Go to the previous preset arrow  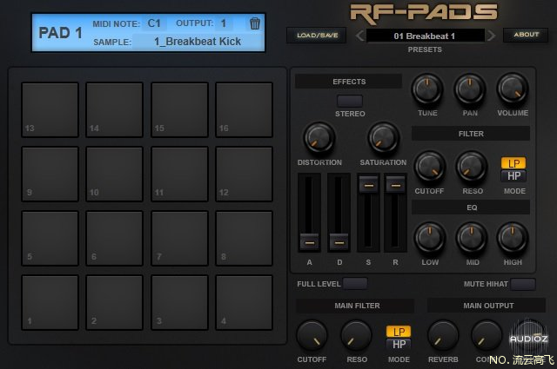coord(359,36)
